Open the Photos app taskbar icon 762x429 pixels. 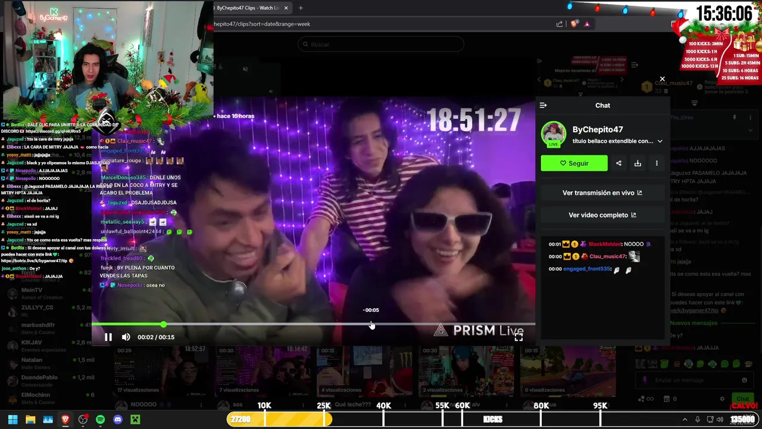pos(48,419)
